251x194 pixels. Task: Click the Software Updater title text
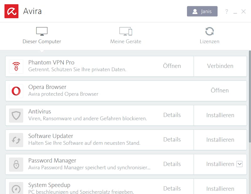(51, 136)
